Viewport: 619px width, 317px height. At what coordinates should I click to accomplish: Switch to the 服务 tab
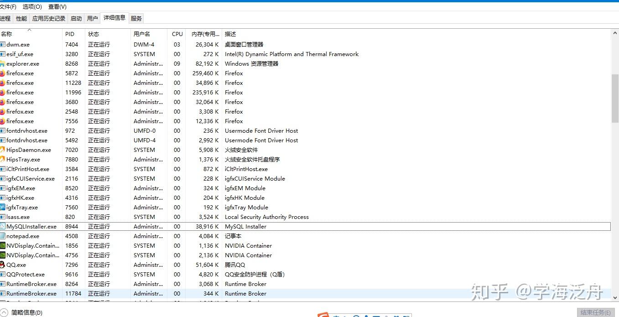click(x=136, y=18)
